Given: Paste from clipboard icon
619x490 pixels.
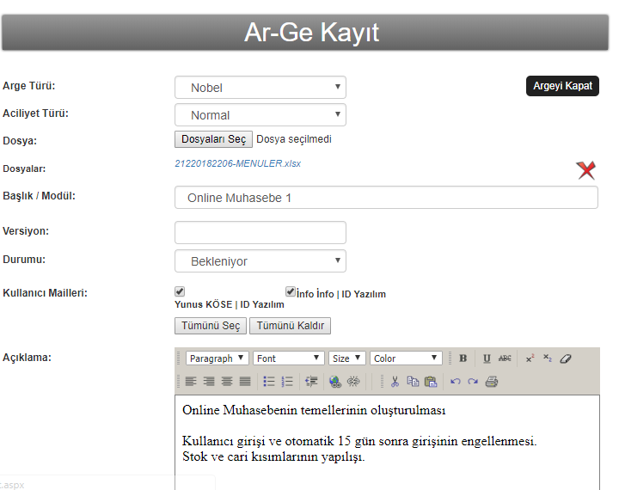Looking at the screenshot, I should point(431,382).
